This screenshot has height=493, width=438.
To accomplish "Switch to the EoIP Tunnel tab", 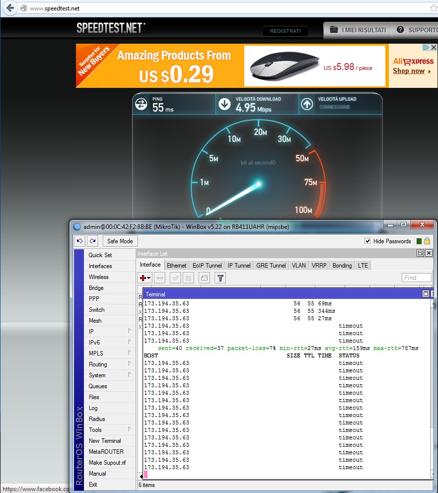I will point(207,265).
